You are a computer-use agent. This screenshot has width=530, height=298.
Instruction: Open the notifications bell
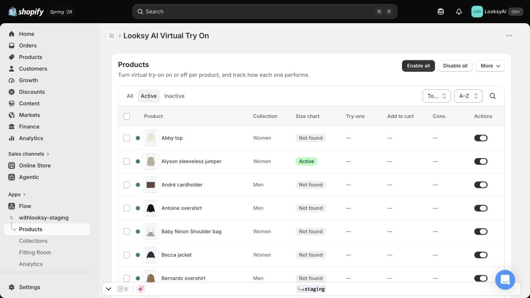pyautogui.click(x=459, y=12)
